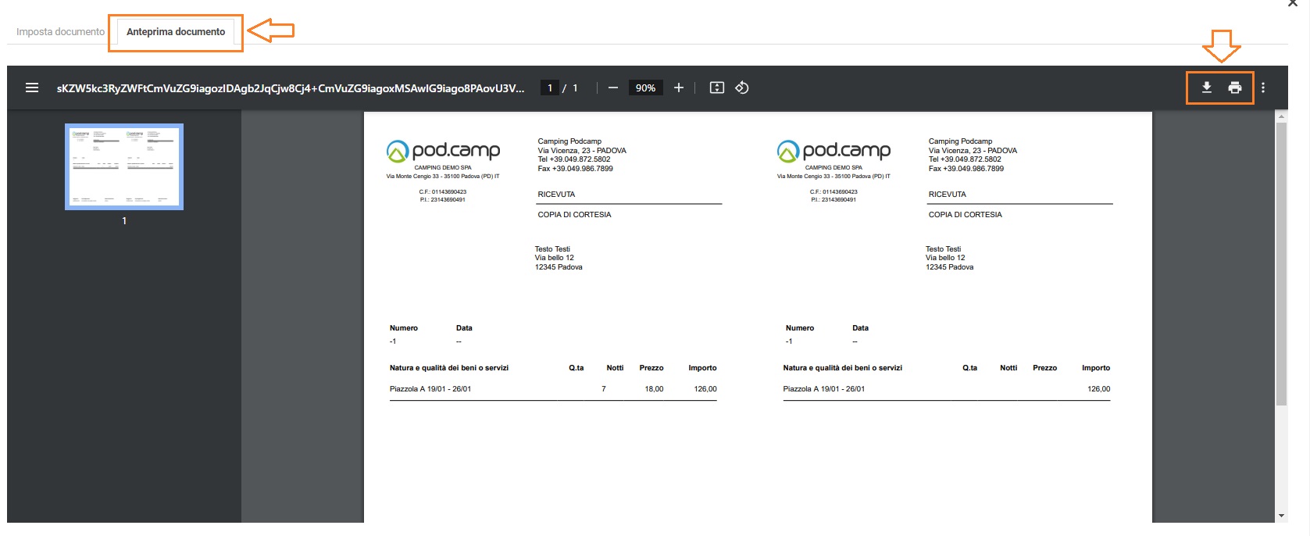Zoom out with the minus icon
Image resolution: width=1310 pixels, height=536 pixels.
click(x=613, y=88)
